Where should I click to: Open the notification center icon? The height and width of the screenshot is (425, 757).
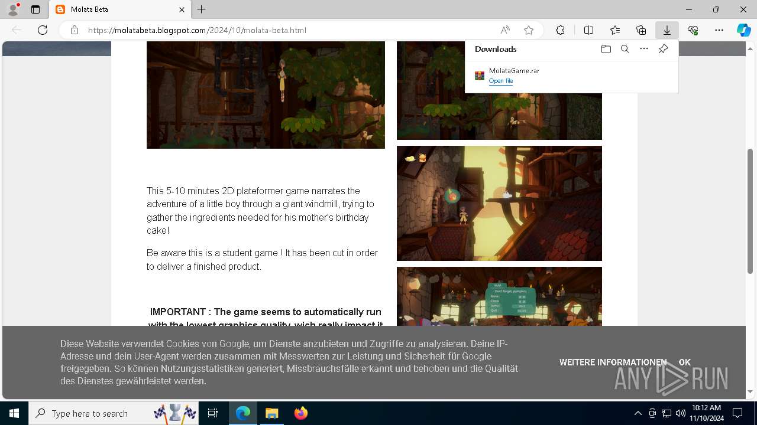(x=737, y=413)
